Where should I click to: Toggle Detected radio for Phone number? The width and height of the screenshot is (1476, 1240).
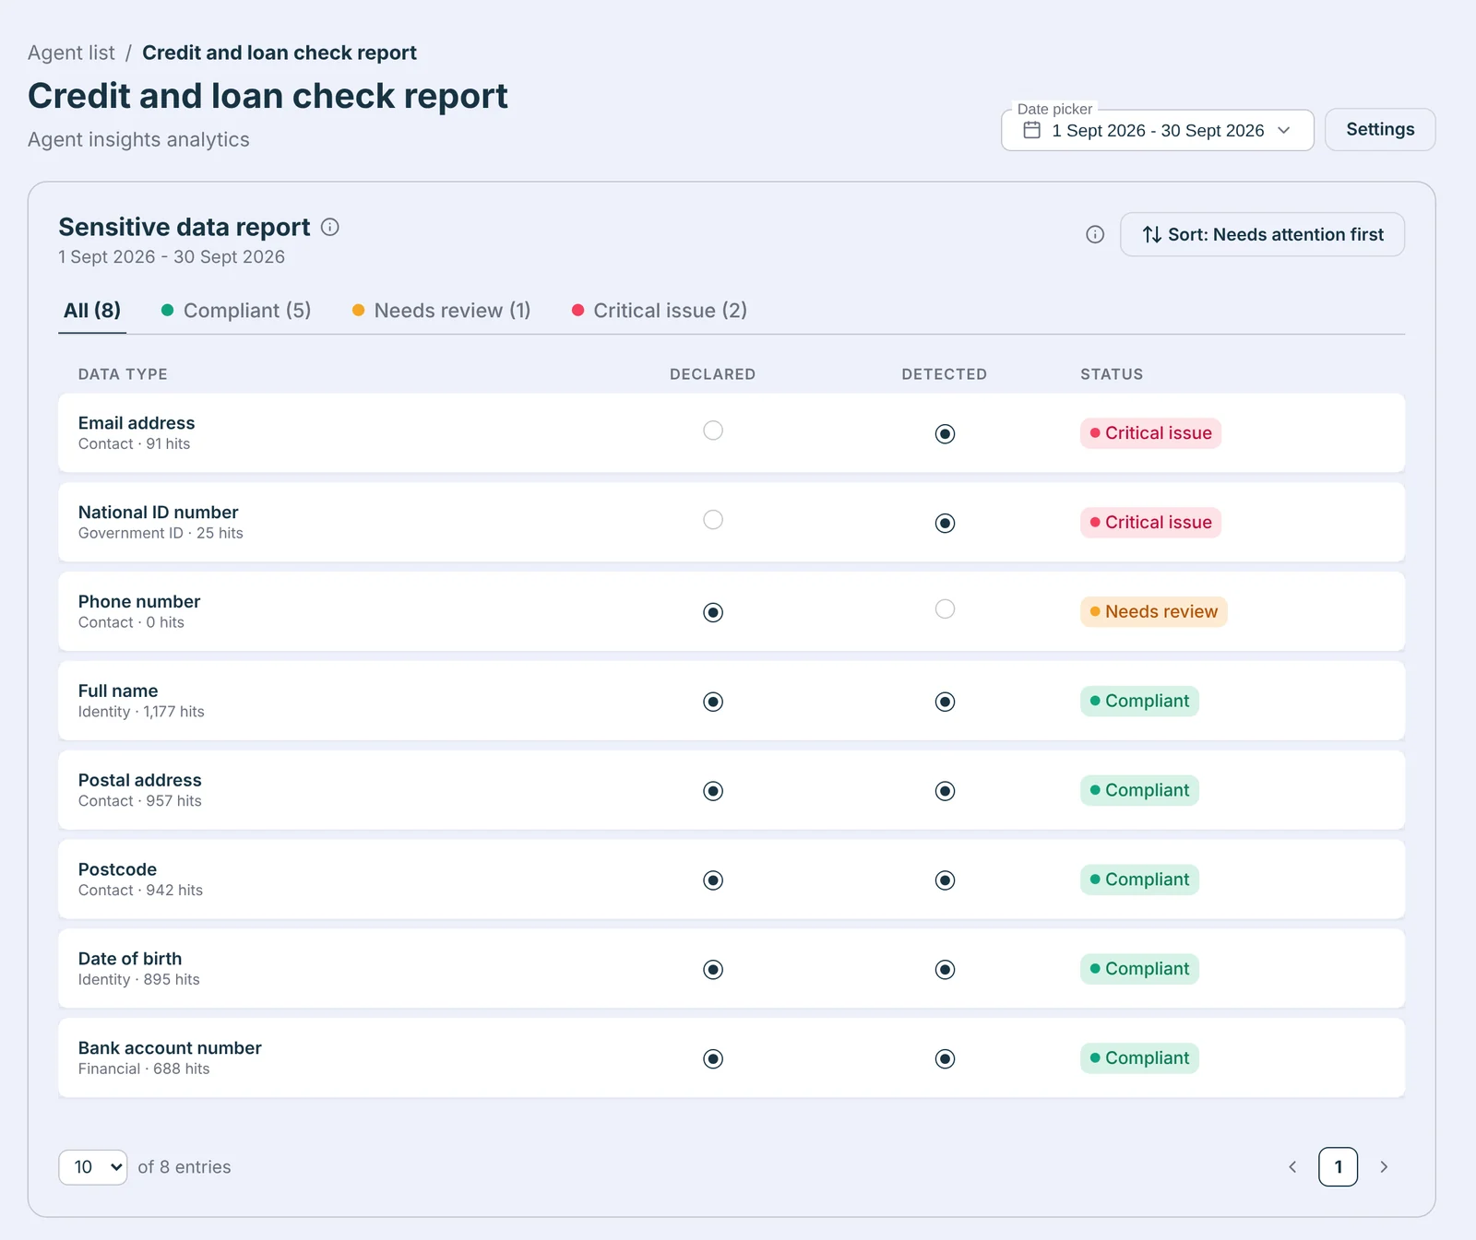tap(945, 609)
